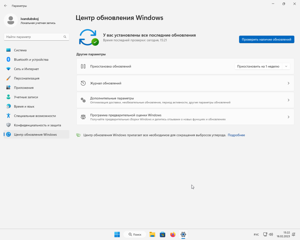Click the globe clock icon for Время и язык
Viewport: 300px width, 240px height.
pos(8,106)
